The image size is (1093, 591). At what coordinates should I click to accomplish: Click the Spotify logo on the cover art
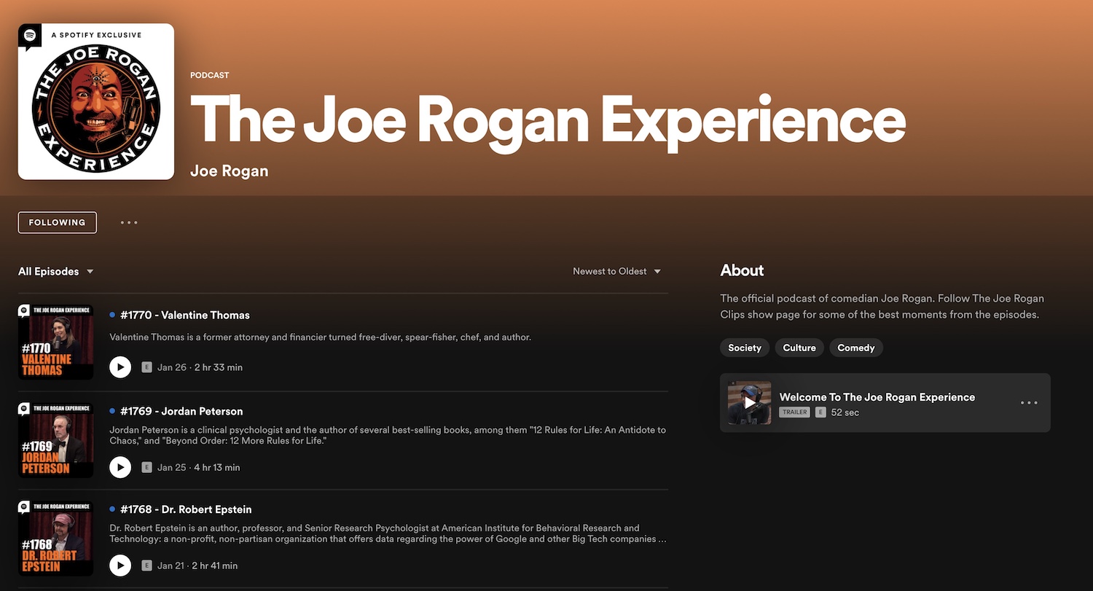[x=30, y=36]
